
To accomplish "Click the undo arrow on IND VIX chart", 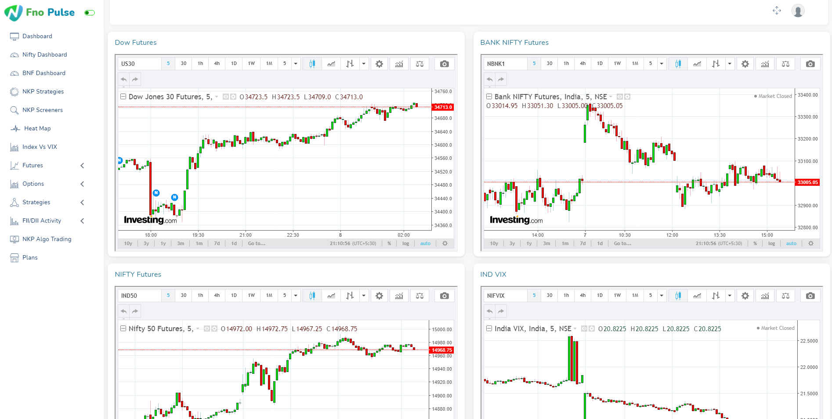I will (x=490, y=311).
